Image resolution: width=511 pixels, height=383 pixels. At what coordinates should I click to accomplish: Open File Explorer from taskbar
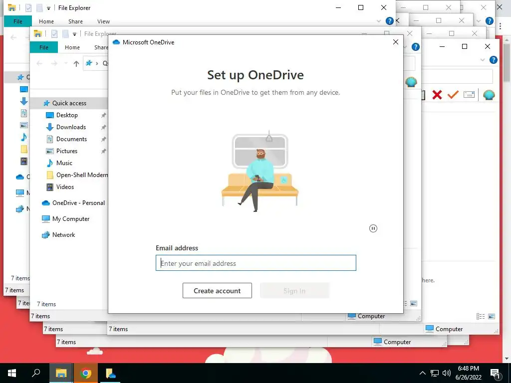pos(61,373)
